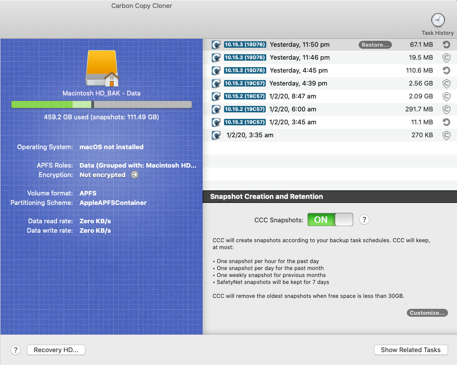Click the Not encrypted value

102,175
